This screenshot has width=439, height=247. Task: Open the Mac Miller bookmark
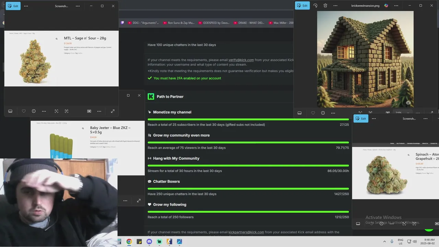[x=281, y=23]
